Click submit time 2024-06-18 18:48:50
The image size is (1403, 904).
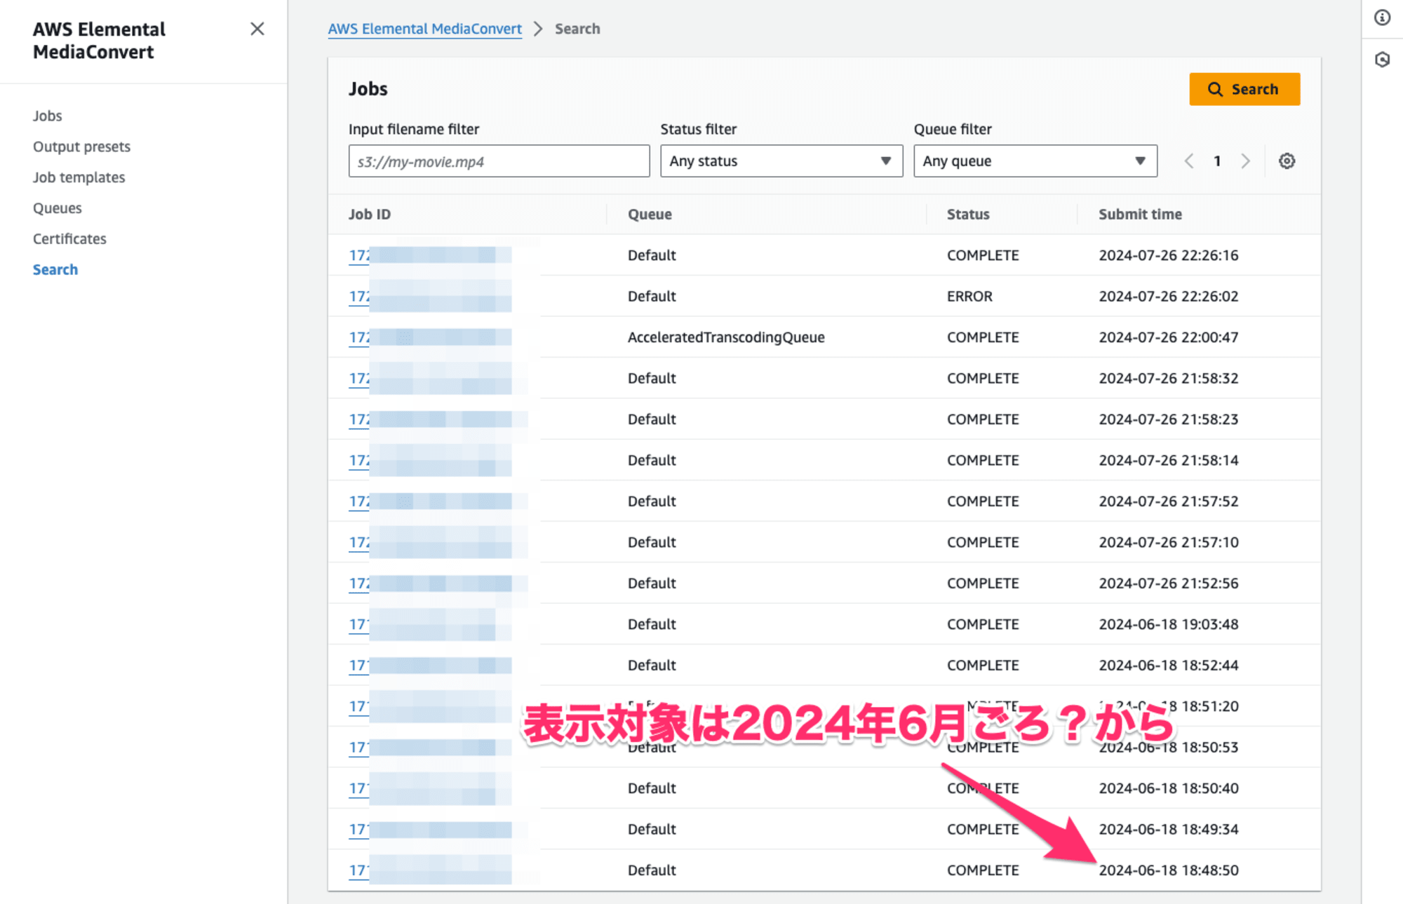[1169, 870]
